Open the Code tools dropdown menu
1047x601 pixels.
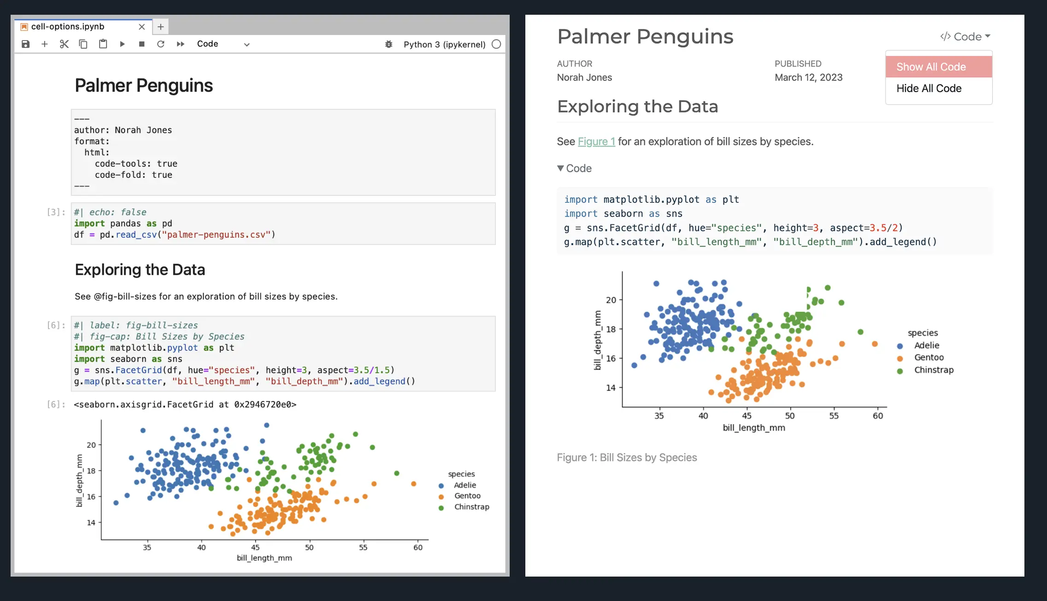[x=965, y=36]
